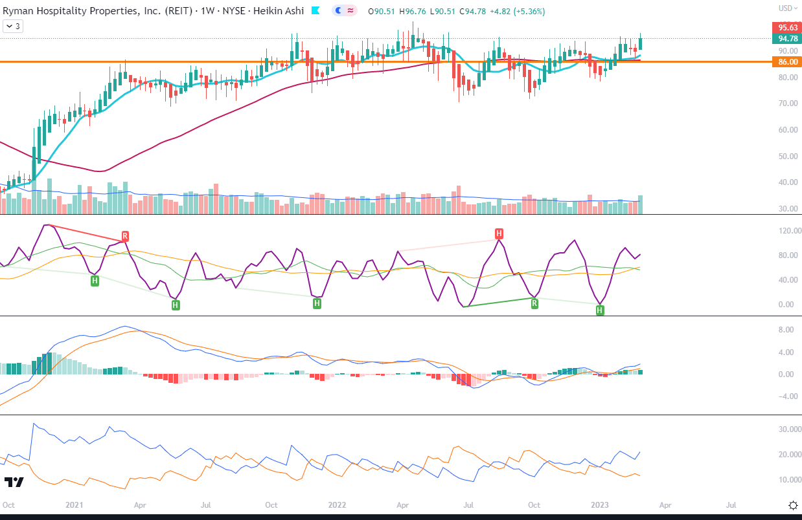Click the 2021 label on the time axis
The height and width of the screenshot is (520, 802).
74,504
